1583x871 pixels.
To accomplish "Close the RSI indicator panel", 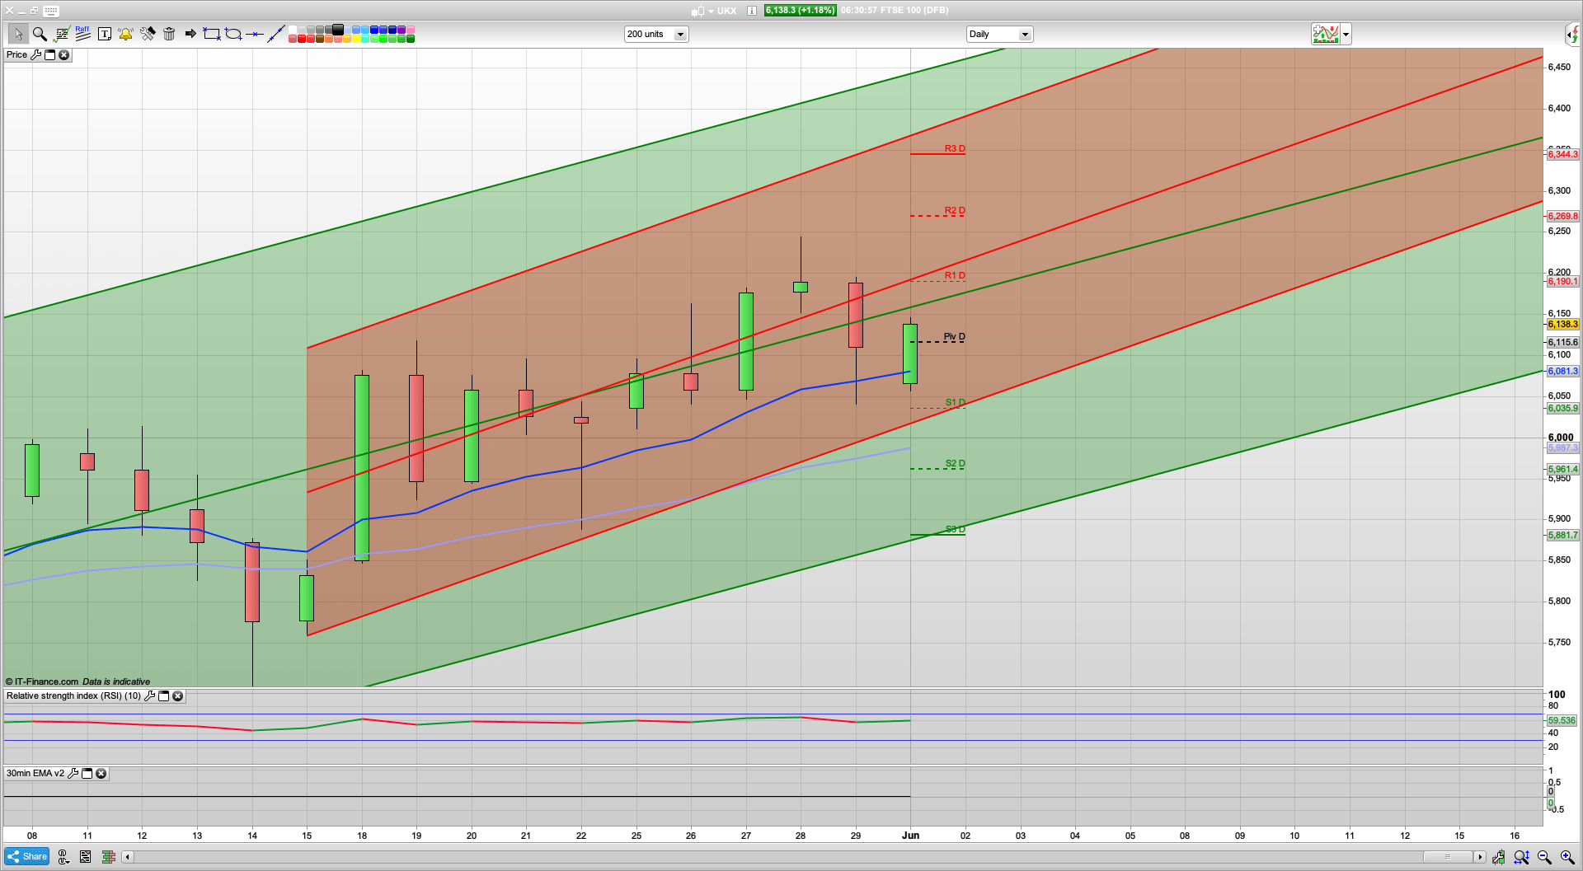I will pos(177,696).
